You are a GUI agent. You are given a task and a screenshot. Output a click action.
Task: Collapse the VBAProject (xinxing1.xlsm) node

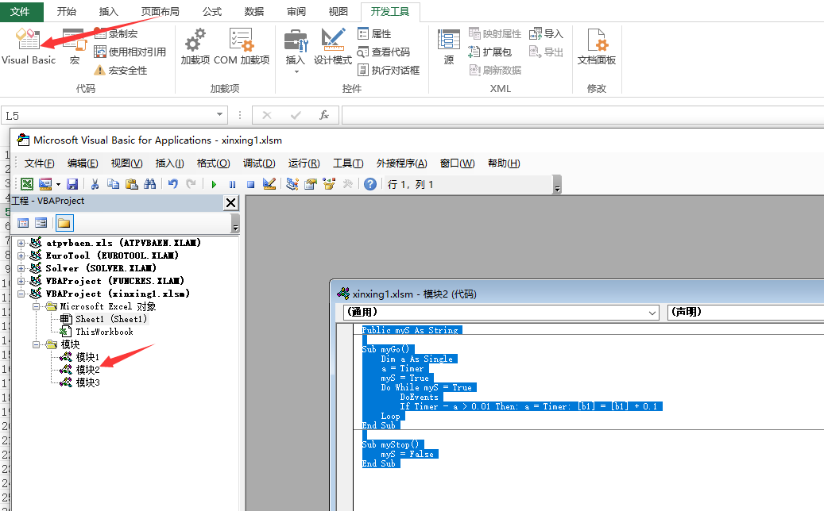pos(21,294)
